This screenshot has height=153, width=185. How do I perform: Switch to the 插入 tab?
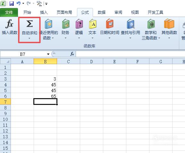tap(44, 13)
